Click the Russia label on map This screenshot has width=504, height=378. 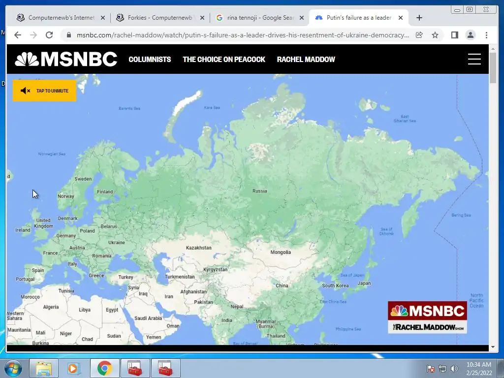pos(260,191)
